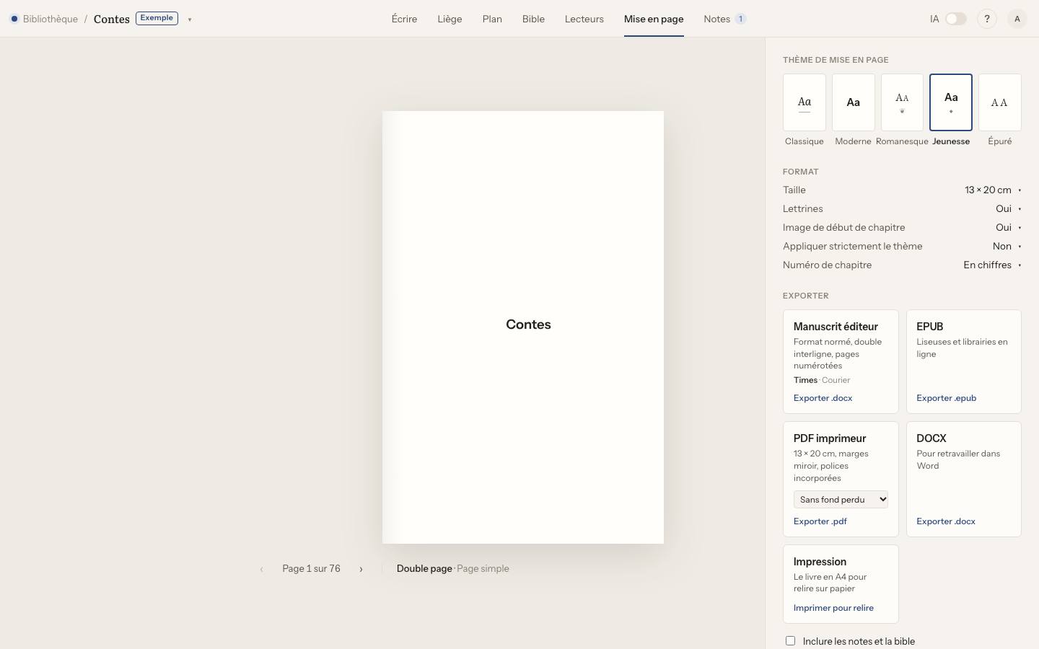Check Inclure les notes et la bible
Screen dimensions: 1039x649
791,640
